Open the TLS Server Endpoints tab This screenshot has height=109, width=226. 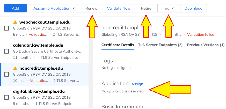(160, 45)
